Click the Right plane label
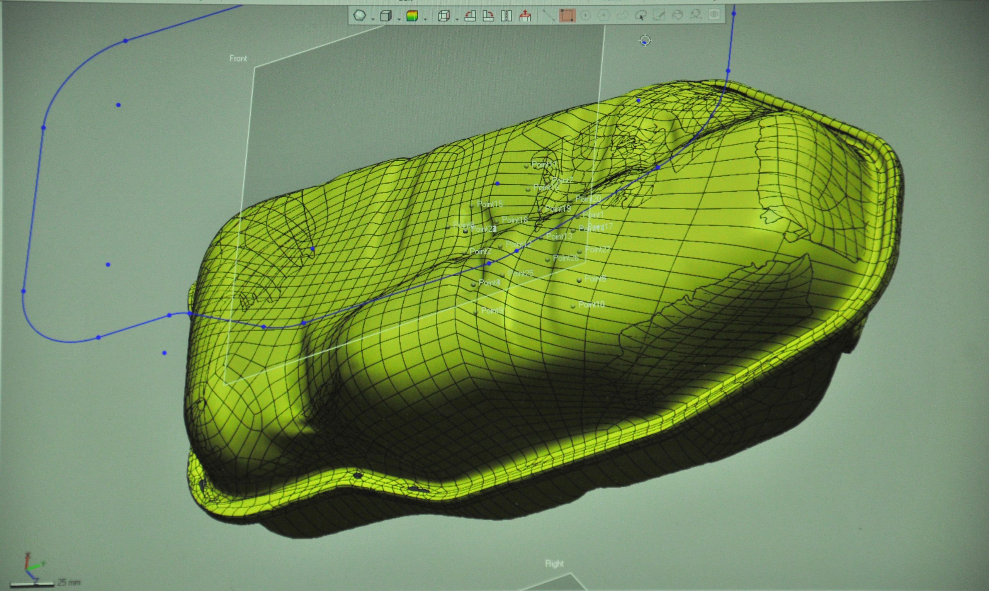 click(x=554, y=564)
